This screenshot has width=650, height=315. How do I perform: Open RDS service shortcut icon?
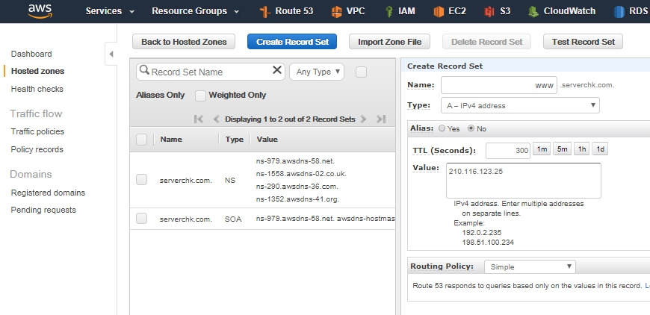pos(619,12)
